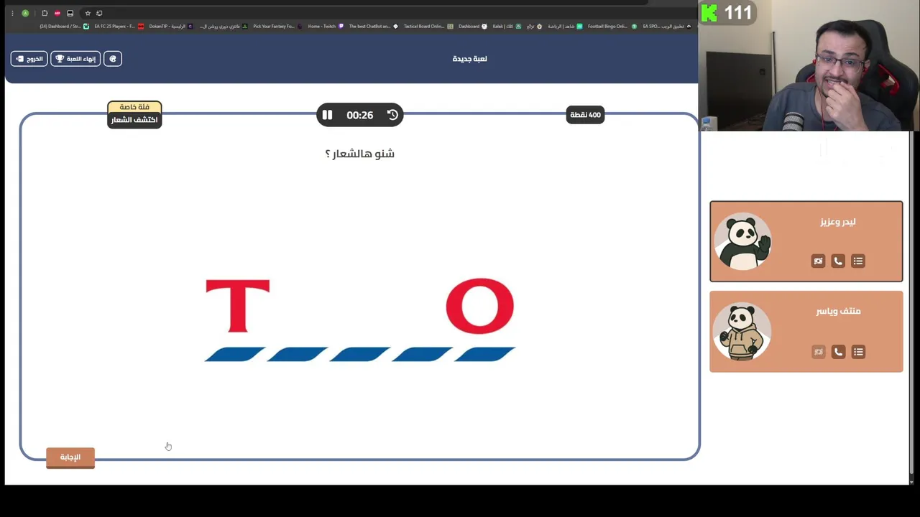This screenshot has width=920, height=517.
Task: Open the Football Bingo Onli... bookmark
Action: click(x=611, y=27)
